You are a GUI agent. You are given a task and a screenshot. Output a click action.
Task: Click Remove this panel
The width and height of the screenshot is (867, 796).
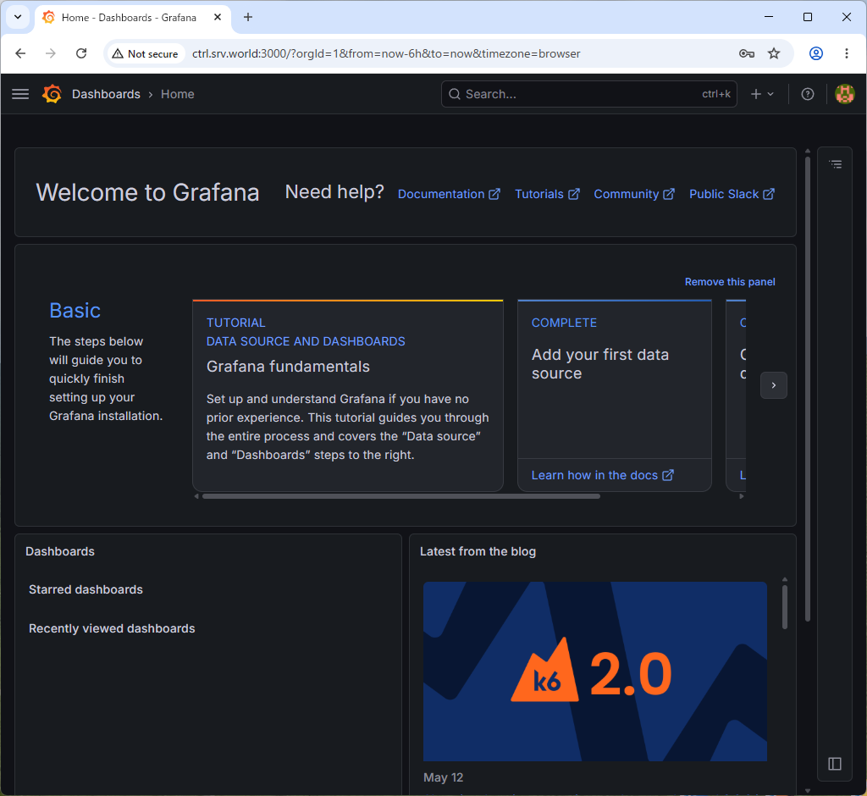pyautogui.click(x=730, y=282)
